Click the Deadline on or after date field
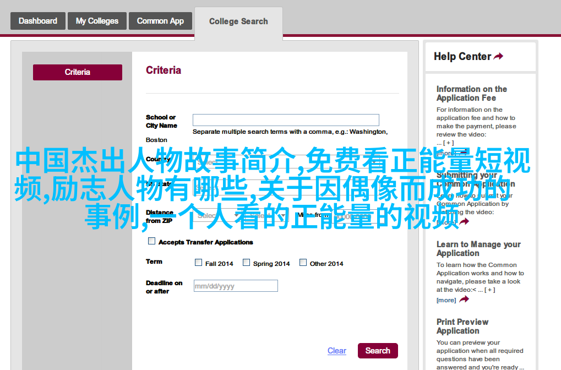The height and width of the screenshot is (370, 561). point(236,286)
